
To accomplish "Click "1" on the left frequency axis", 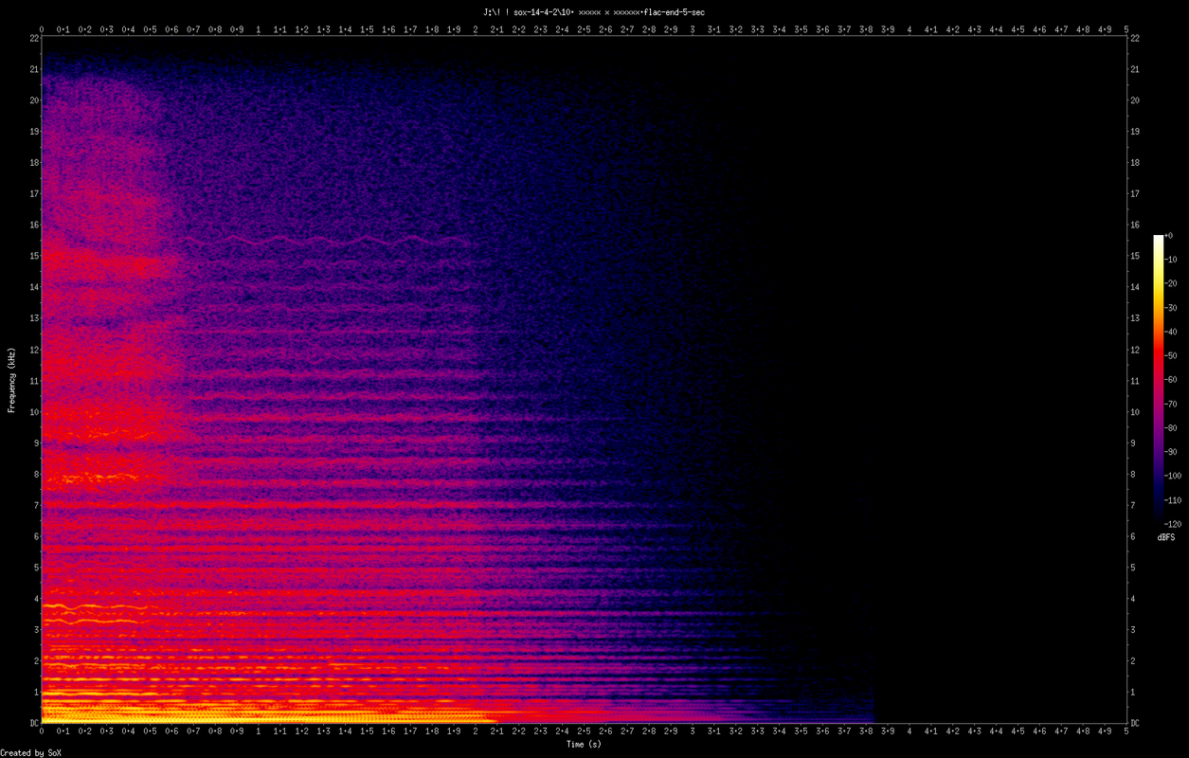I will point(36,692).
